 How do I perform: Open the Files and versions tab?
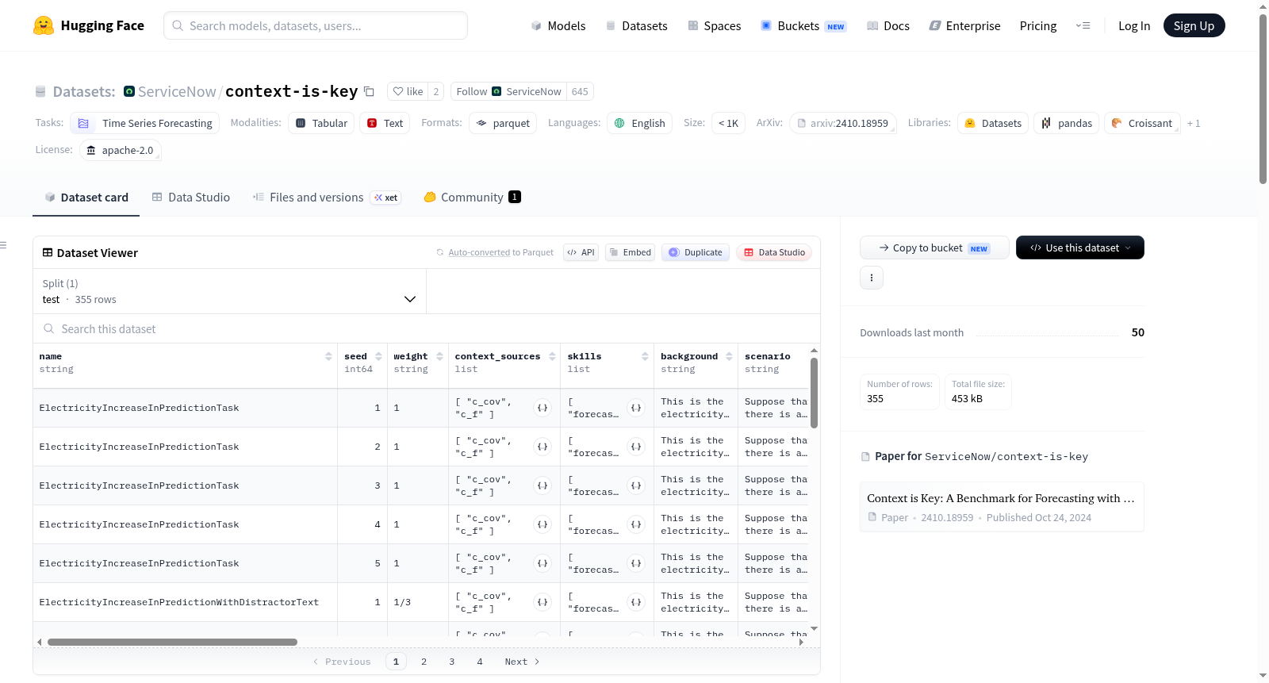pyautogui.click(x=327, y=198)
